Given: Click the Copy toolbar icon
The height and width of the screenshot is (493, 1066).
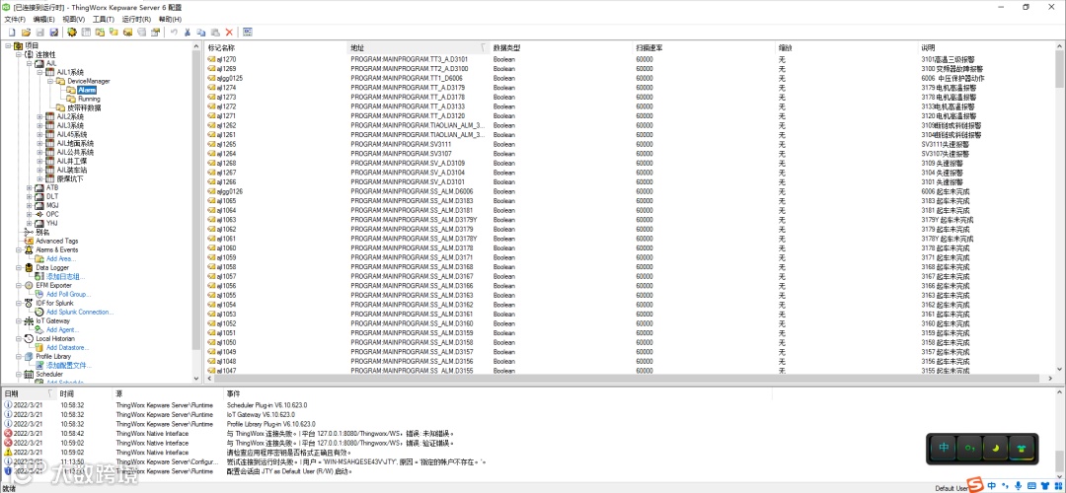Looking at the screenshot, I should tap(201, 32).
